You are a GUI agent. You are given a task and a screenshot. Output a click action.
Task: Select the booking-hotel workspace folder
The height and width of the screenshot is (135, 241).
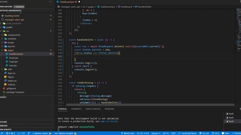click(x=12, y=16)
